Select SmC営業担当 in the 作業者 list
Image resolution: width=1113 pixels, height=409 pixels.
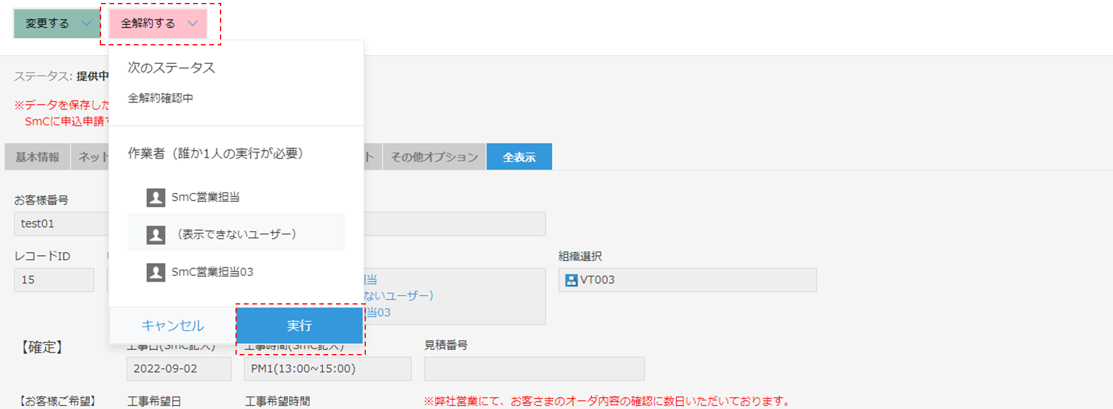(236, 198)
